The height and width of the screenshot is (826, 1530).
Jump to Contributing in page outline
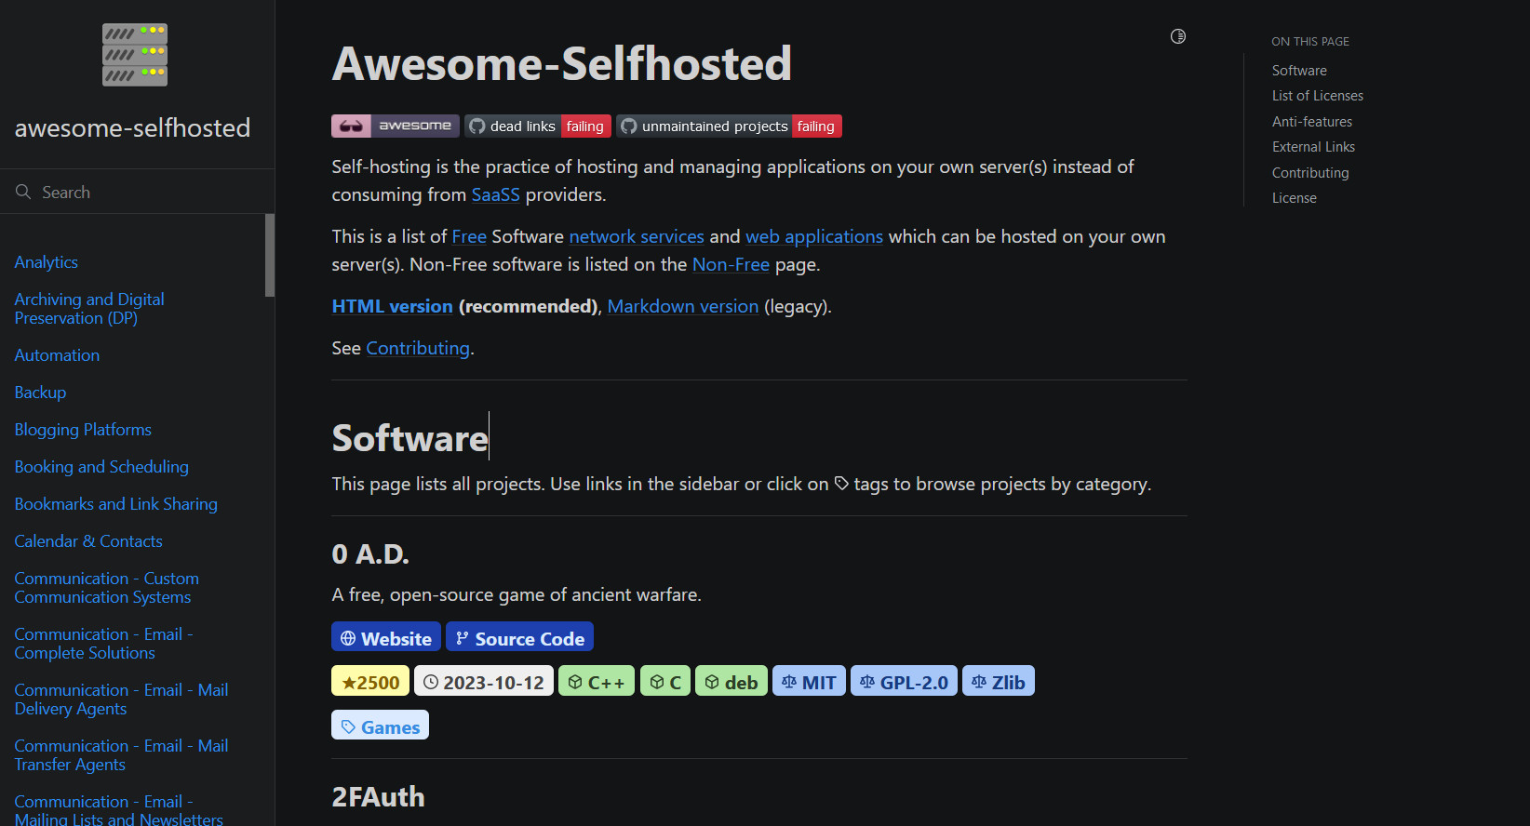click(x=1310, y=173)
